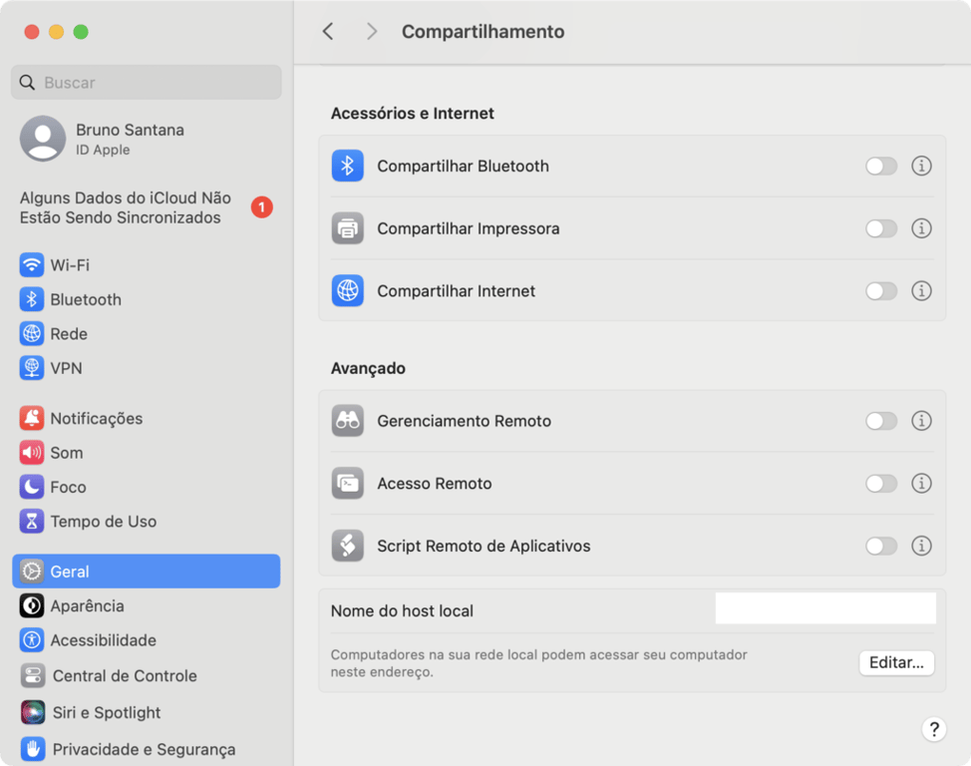Enable Compartilhar Impressora switch
The width and height of the screenshot is (971, 766).
(x=881, y=228)
